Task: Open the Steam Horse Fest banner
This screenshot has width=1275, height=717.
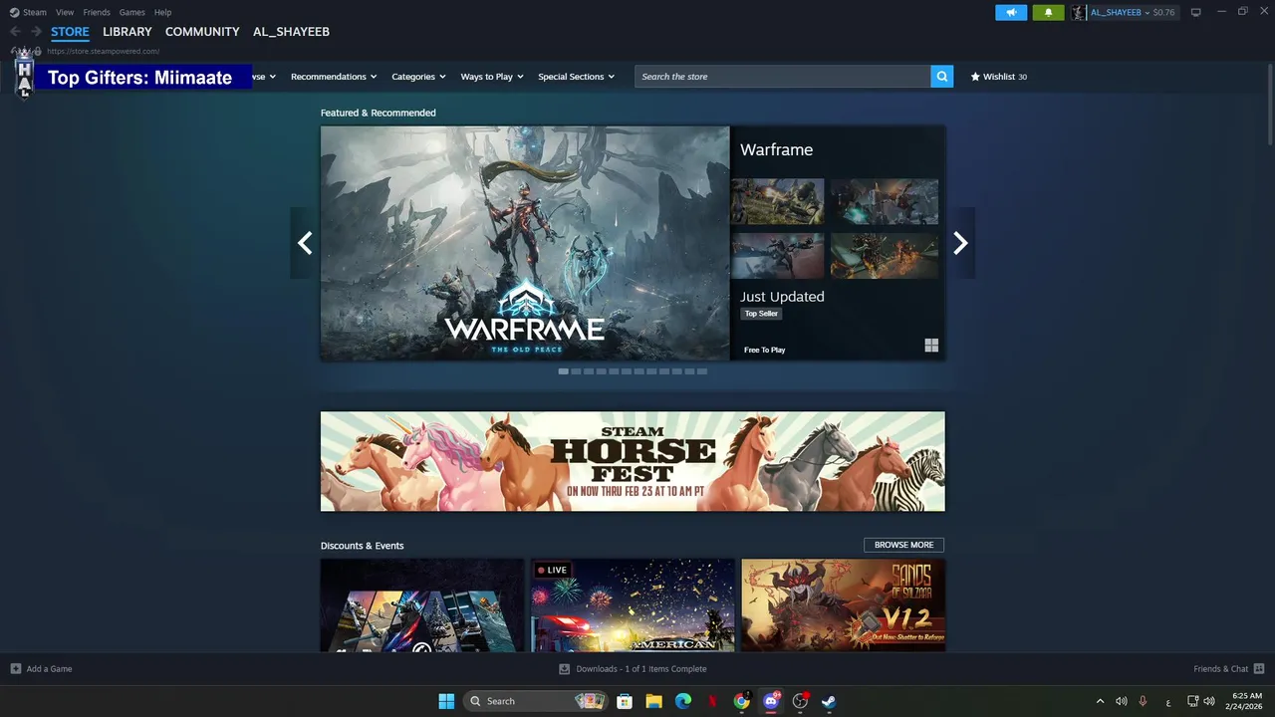Action: coord(633,461)
